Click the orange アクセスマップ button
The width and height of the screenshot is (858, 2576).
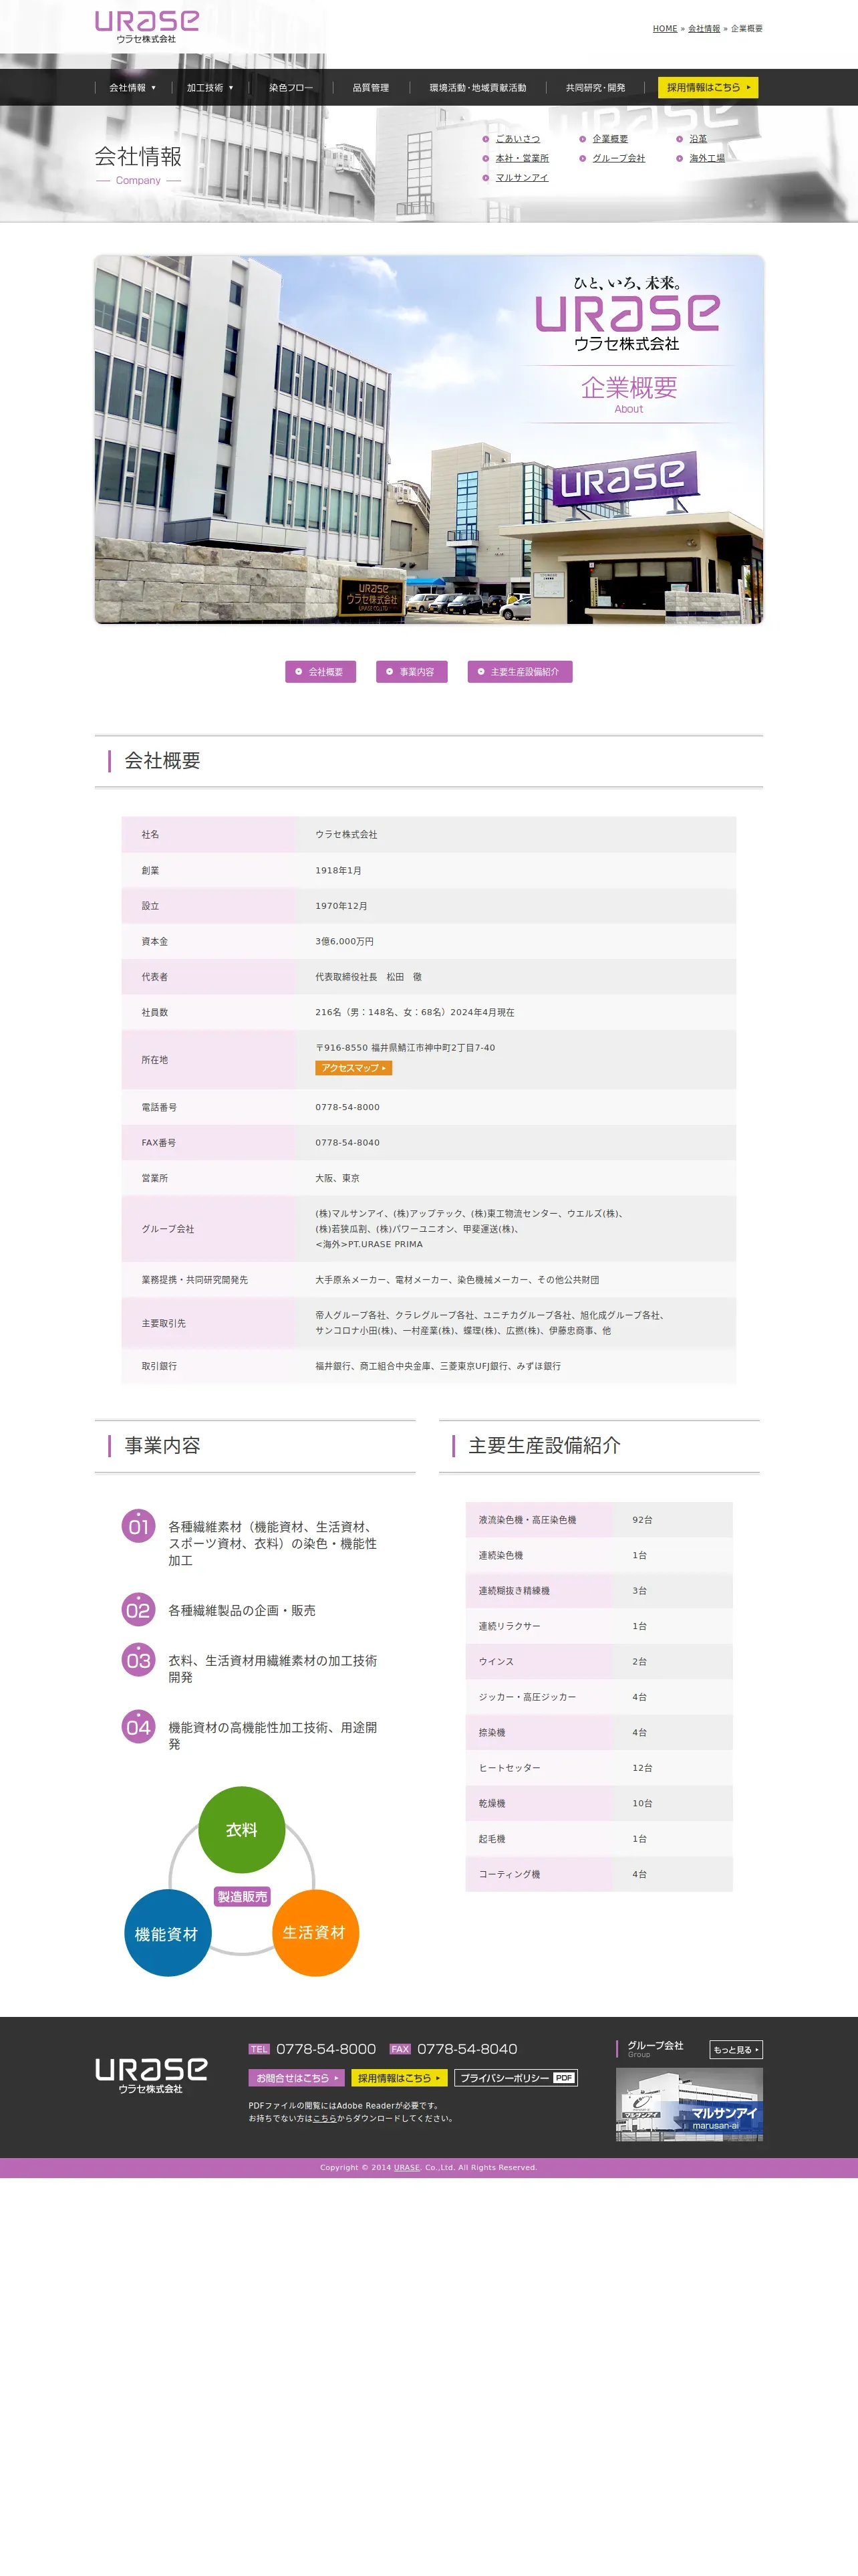353,1068
